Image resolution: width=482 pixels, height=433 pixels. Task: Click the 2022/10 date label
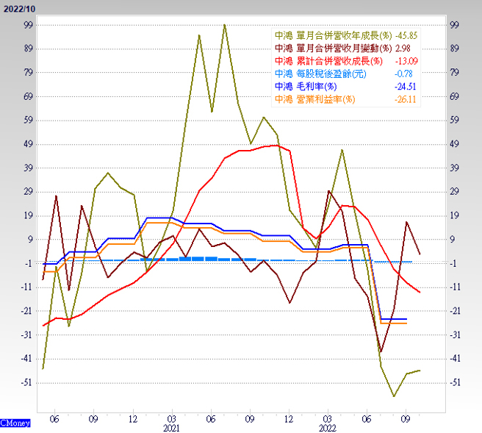(x=18, y=7)
